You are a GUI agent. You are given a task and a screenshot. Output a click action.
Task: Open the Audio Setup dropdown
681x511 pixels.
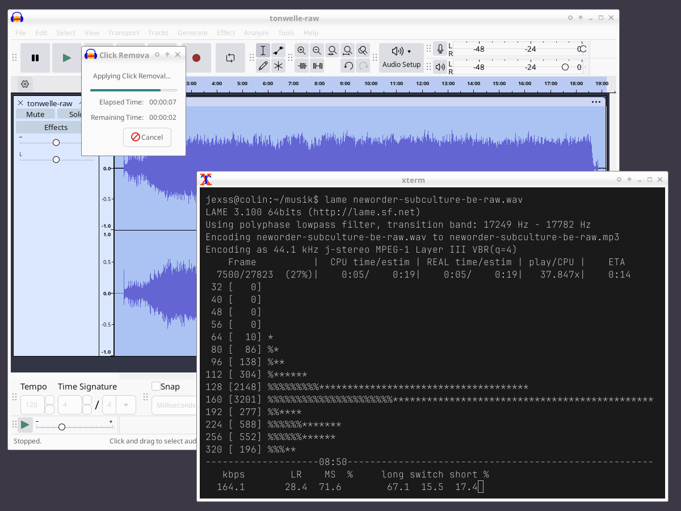(401, 58)
